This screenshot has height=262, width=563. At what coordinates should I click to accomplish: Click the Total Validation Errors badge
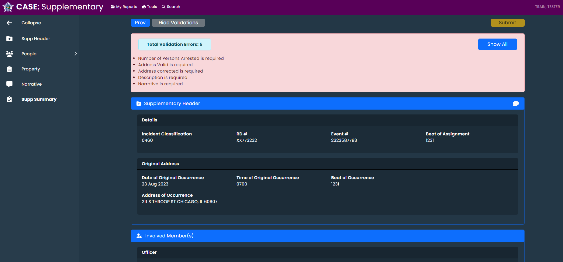pyautogui.click(x=174, y=44)
